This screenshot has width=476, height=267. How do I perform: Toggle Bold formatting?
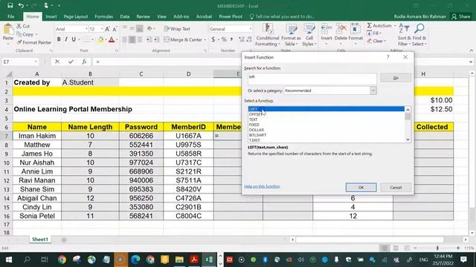click(x=59, y=39)
